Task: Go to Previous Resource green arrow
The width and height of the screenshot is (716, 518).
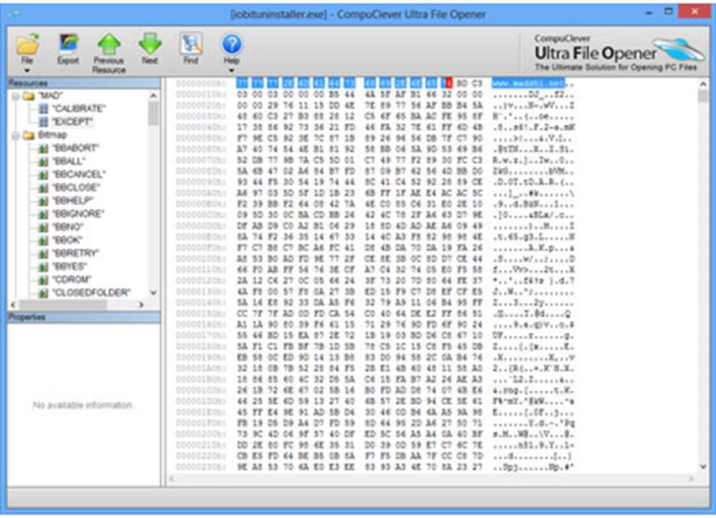Action: point(109,45)
